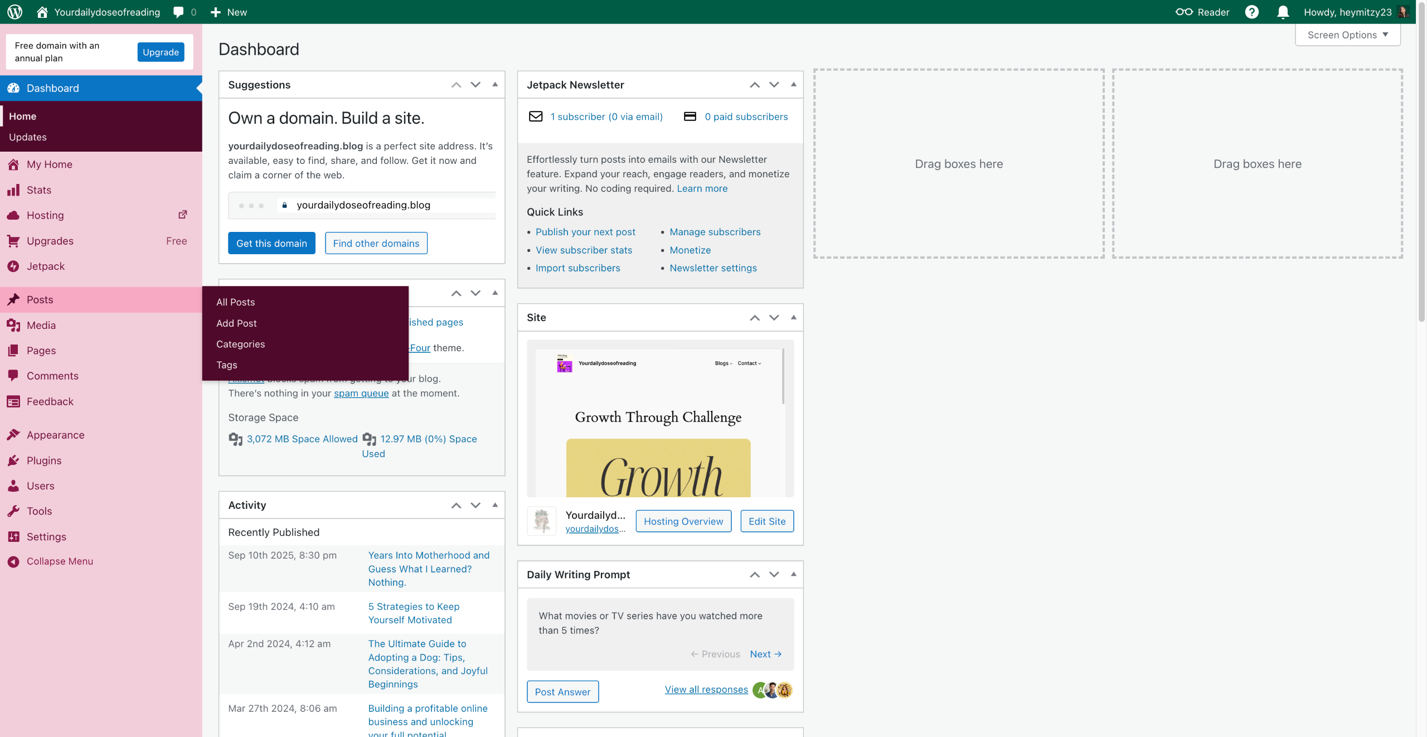Open the Tools wrench menu
The image size is (1427, 737).
(x=13, y=511)
